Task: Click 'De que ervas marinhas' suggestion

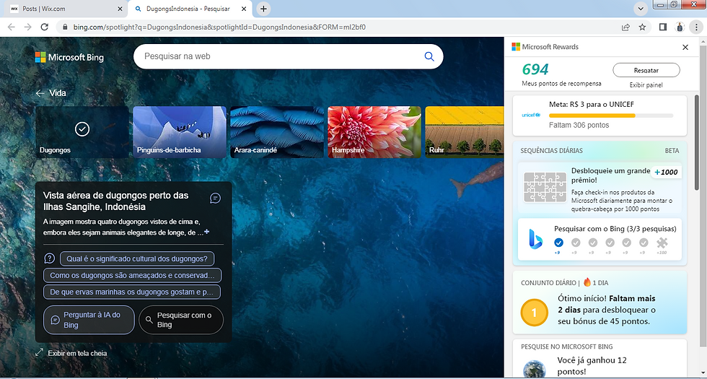Action: (x=132, y=292)
